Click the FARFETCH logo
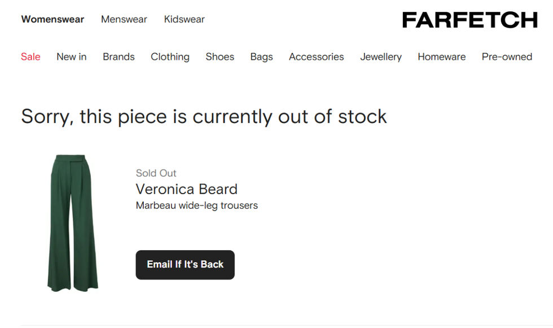Image resolution: width=553 pixels, height=328 pixels. 469,20
